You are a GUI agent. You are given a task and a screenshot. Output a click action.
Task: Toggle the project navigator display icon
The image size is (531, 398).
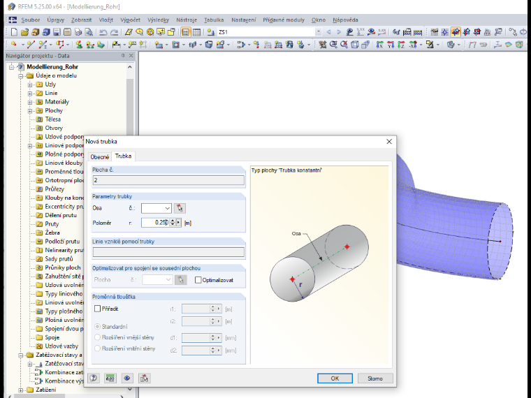pyautogui.click(x=186, y=32)
